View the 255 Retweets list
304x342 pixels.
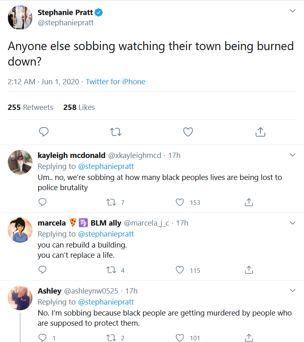coord(30,107)
